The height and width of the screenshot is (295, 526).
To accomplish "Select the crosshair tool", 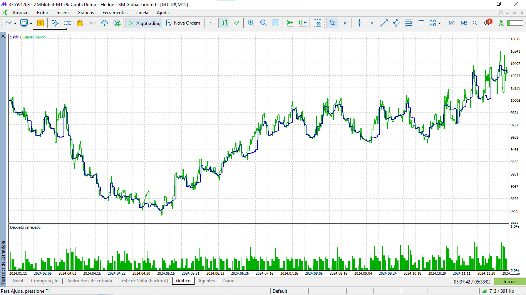I will (x=345, y=23).
